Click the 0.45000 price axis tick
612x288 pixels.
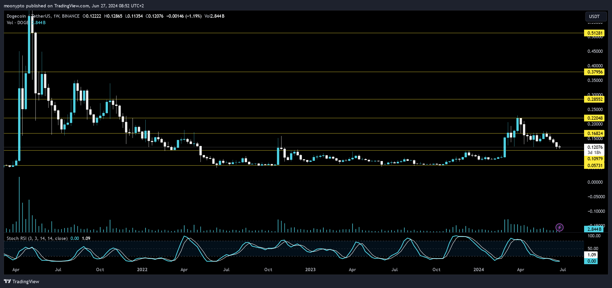tap(595, 51)
